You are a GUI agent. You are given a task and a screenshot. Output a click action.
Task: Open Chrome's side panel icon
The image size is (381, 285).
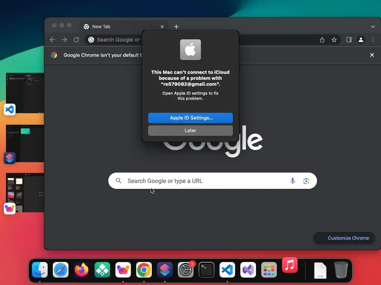(x=349, y=40)
